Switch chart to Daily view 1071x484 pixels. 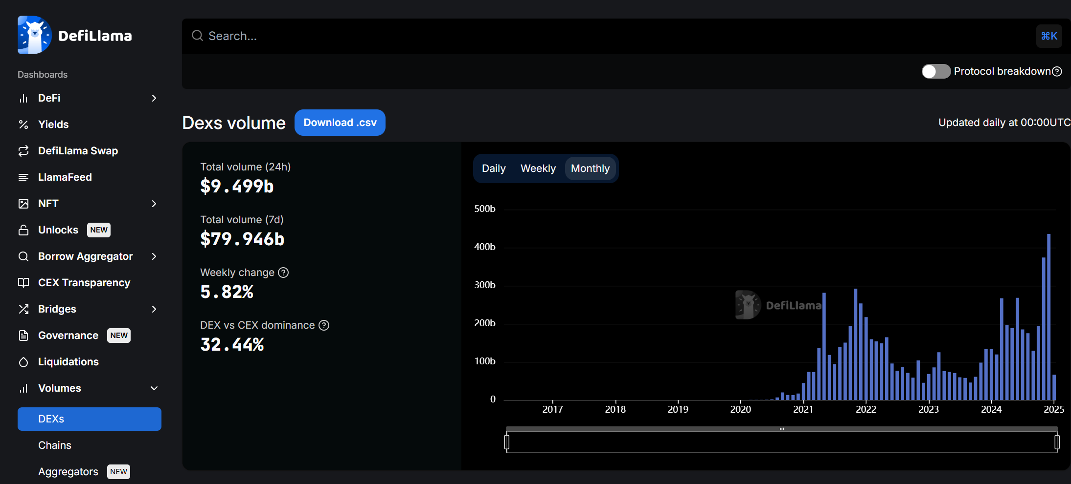(x=494, y=168)
